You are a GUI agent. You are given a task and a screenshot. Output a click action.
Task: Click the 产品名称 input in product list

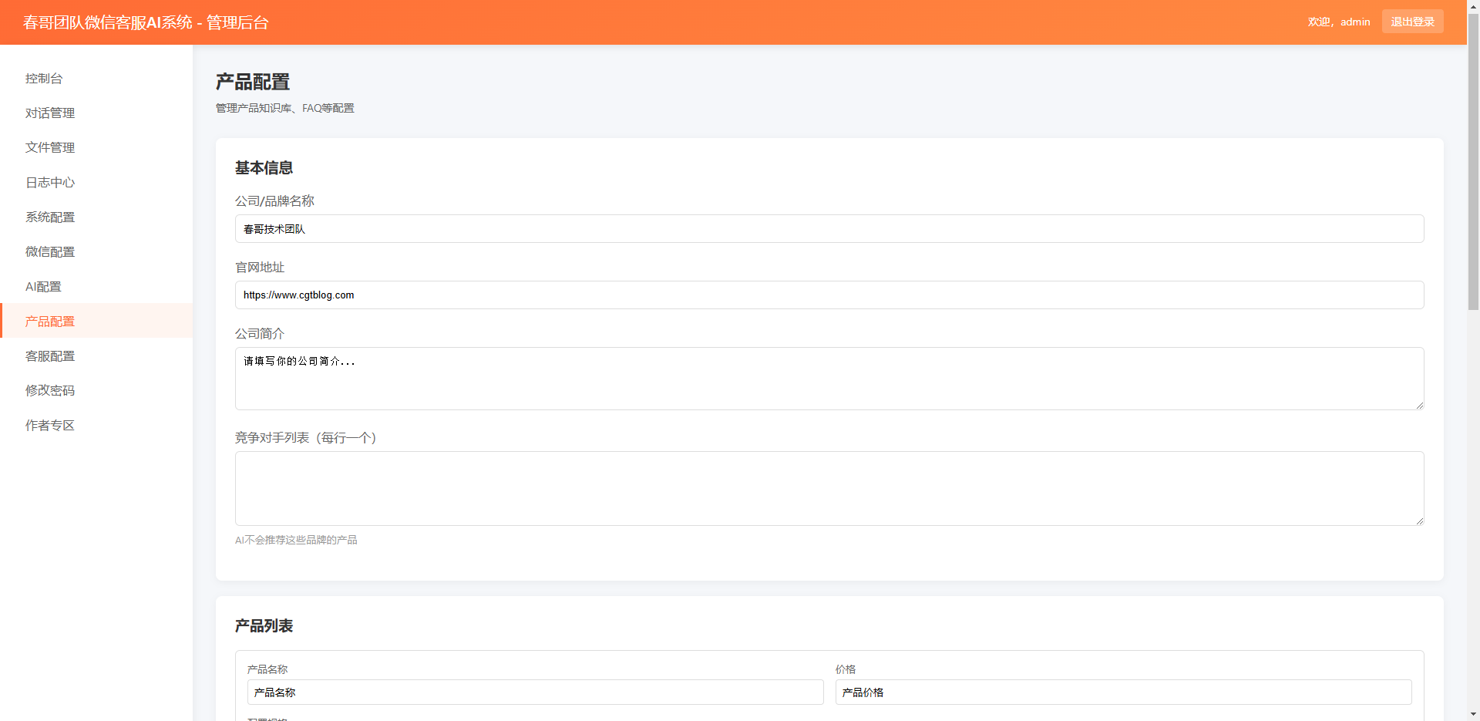535,692
